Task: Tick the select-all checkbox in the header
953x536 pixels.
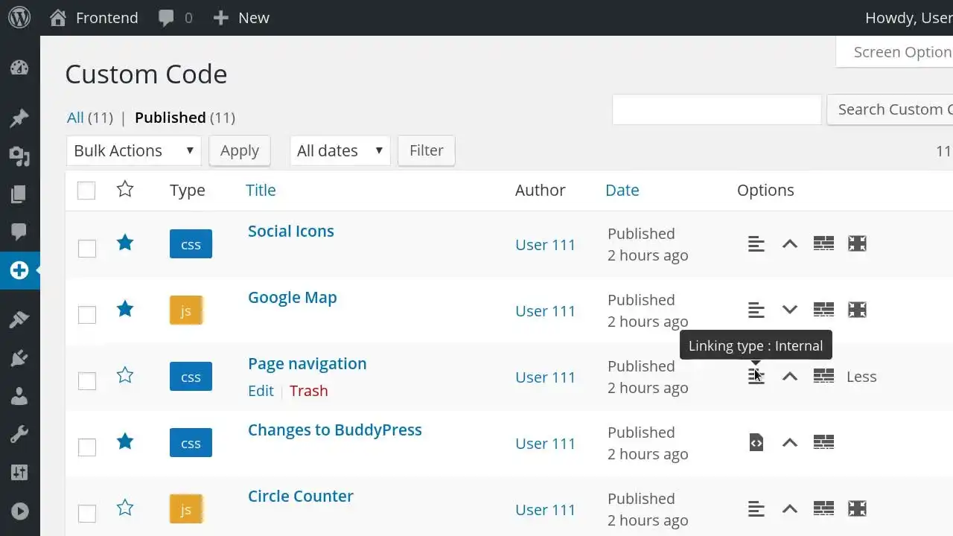Action: tap(86, 190)
